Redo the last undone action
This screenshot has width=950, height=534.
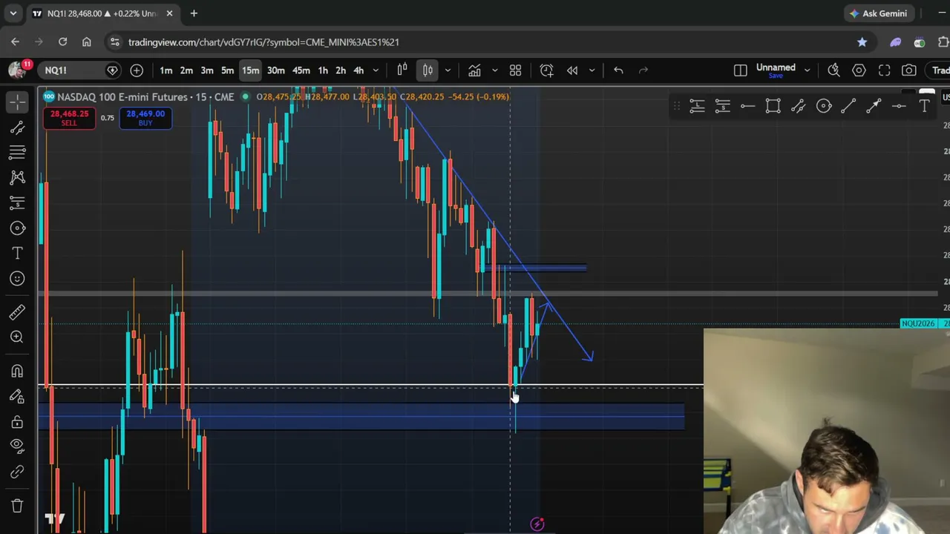pyautogui.click(x=643, y=70)
